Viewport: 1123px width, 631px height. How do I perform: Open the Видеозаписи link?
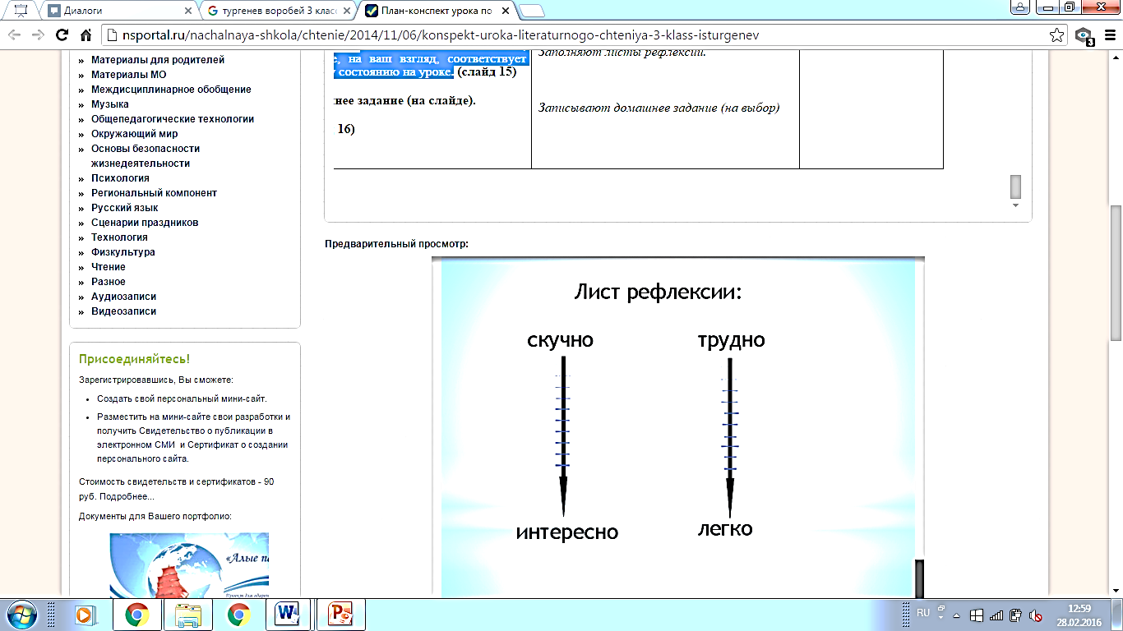click(x=123, y=311)
